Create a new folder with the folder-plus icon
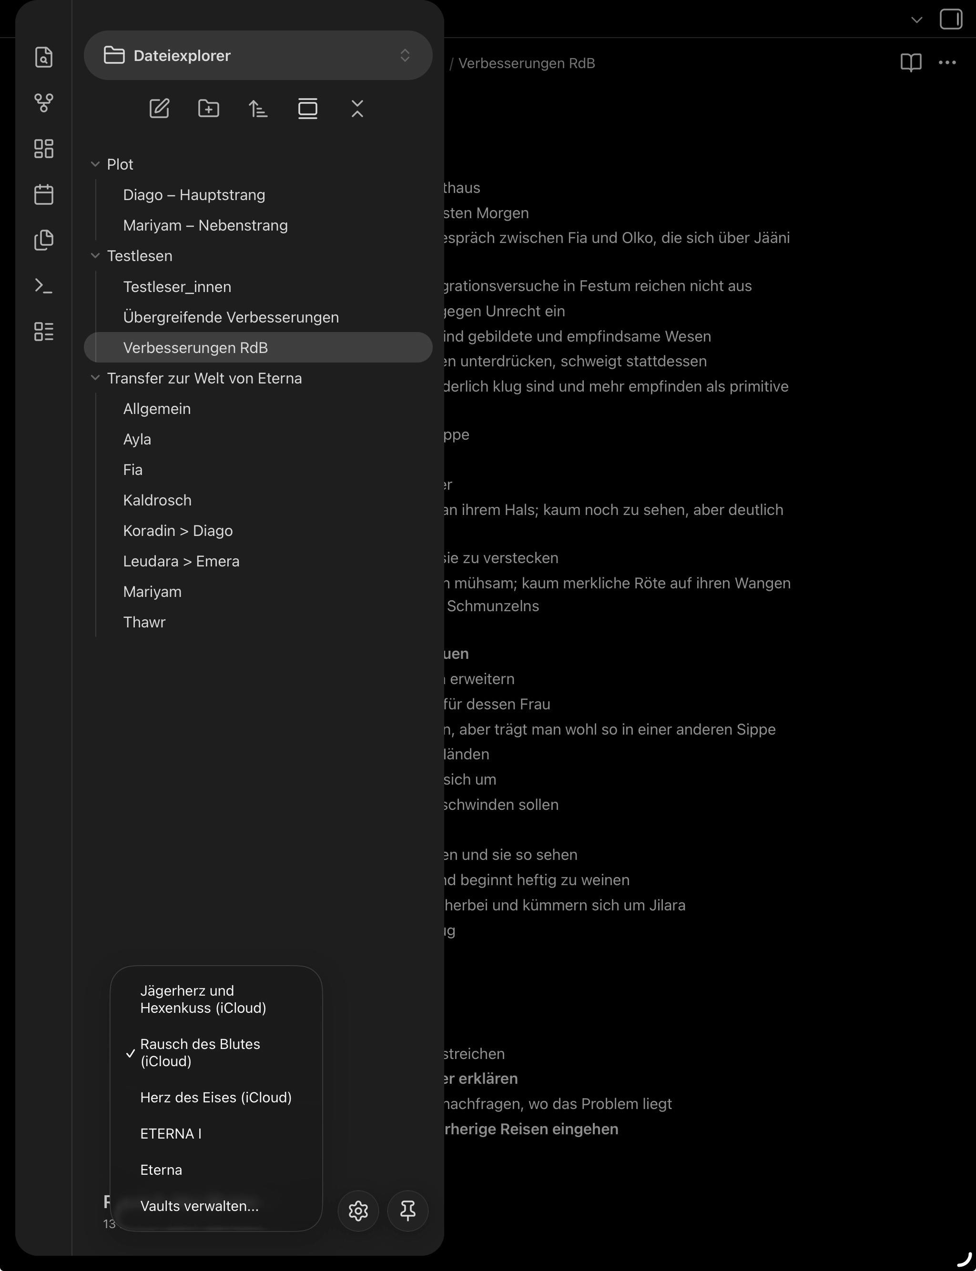 (x=209, y=109)
